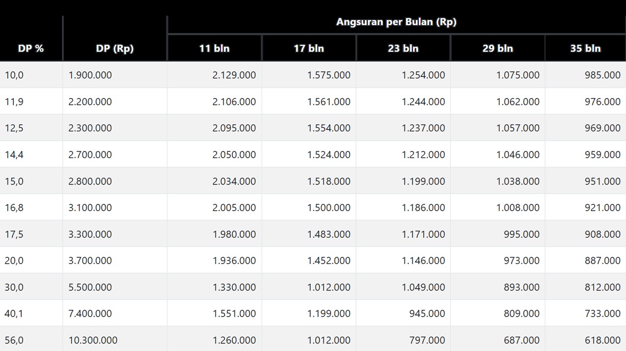Click the 1.524.000 installment cell
The width and height of the screenshot is (626, 351).
pos(328,155)
